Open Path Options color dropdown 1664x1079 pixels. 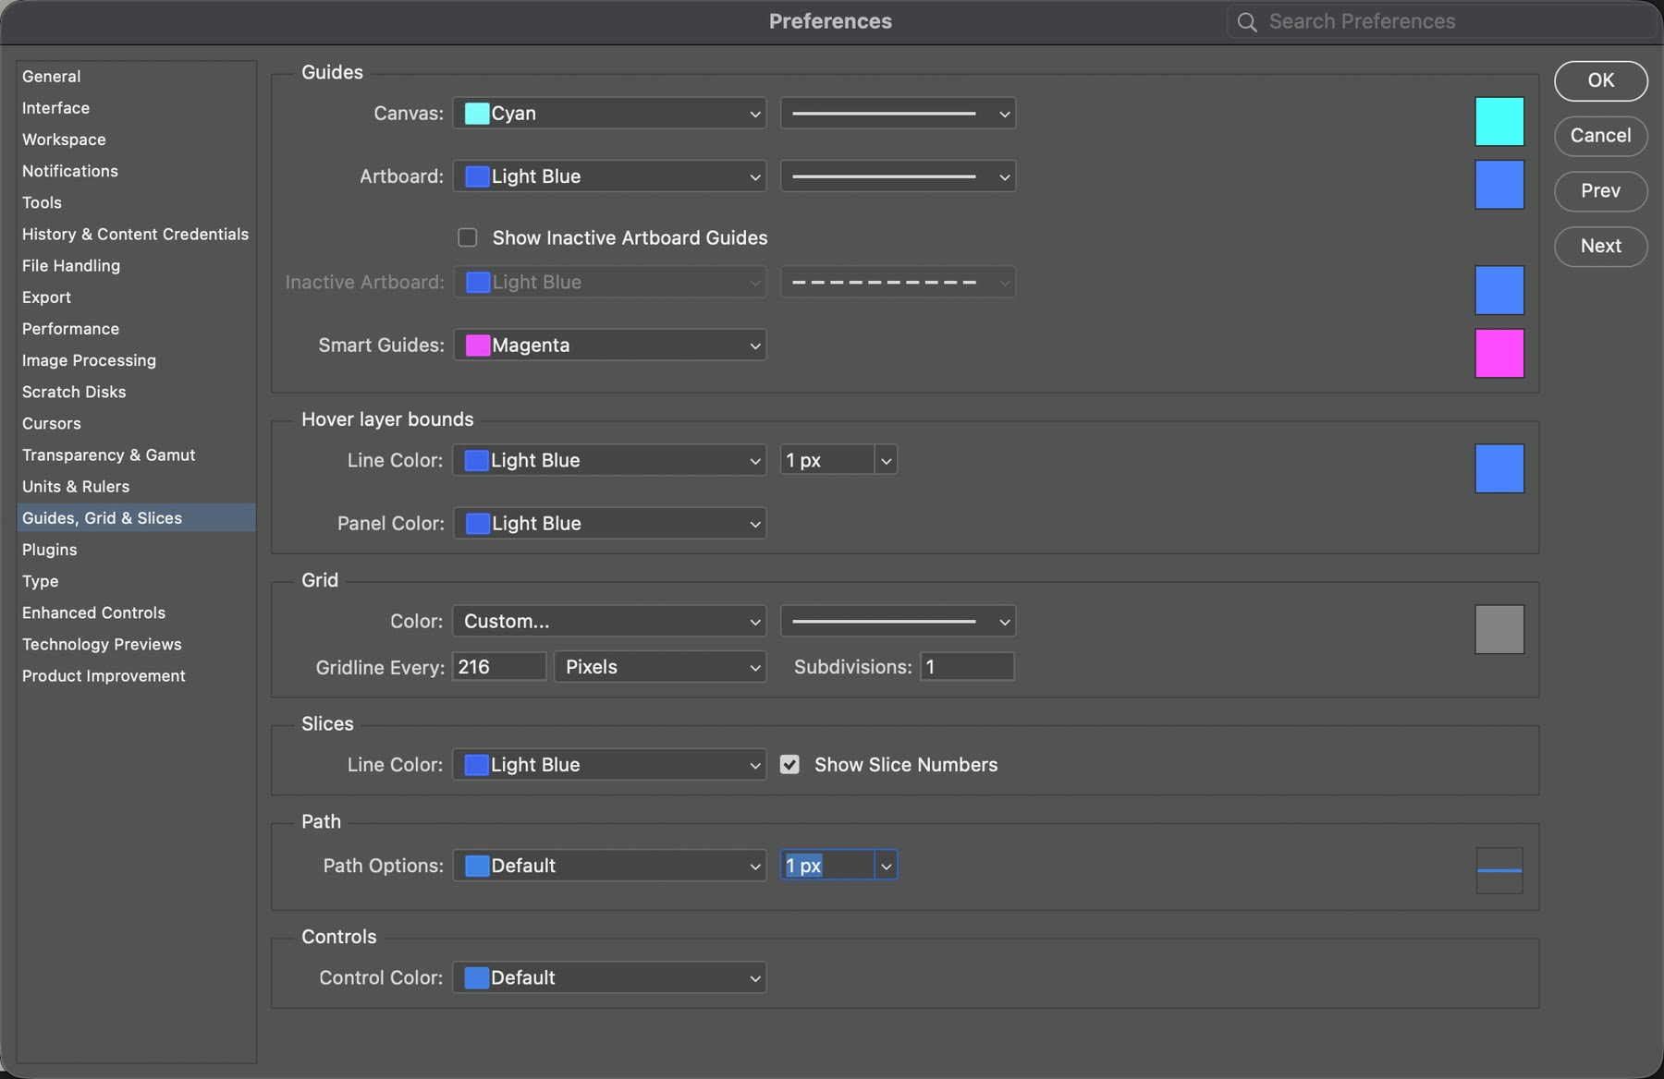[x=609, y=866]
